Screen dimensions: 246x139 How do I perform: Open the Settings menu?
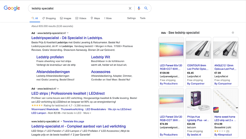(x=131, y=18)
